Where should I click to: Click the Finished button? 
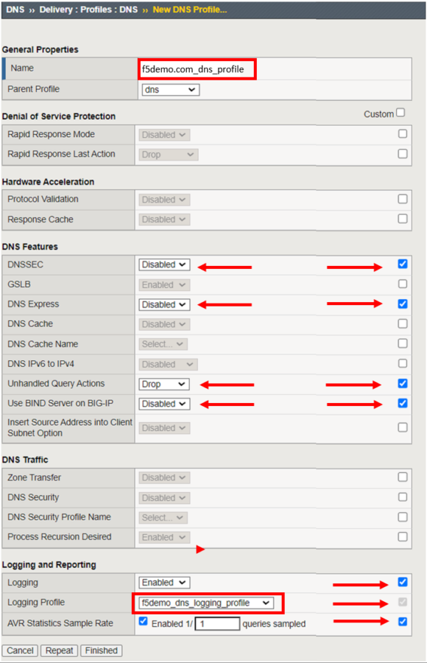[101, 650]
